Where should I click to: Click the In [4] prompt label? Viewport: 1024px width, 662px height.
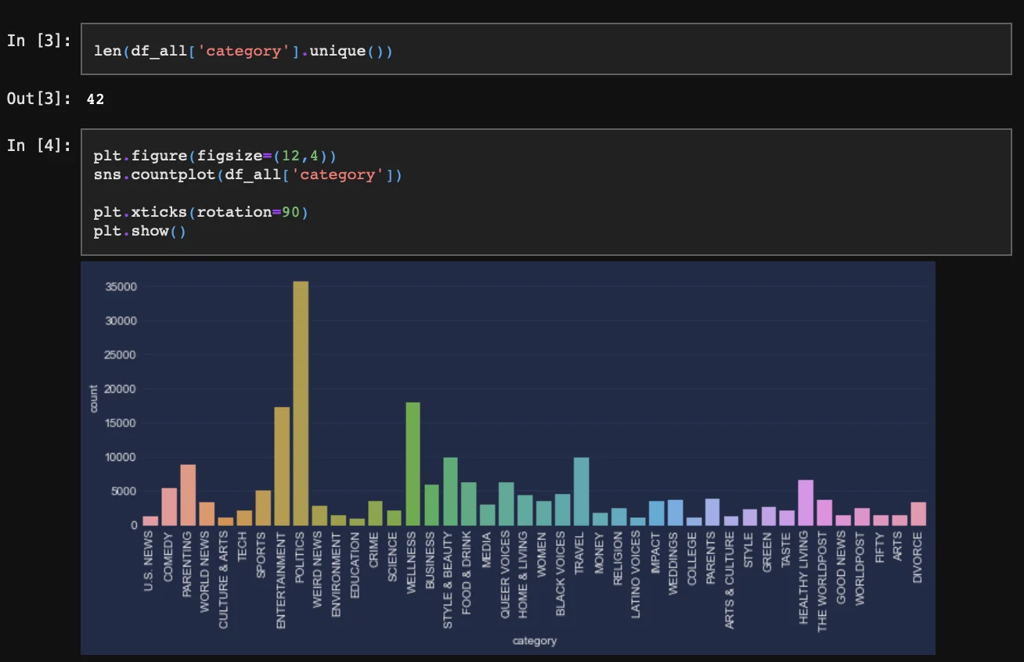pyautogui.click(x=39, y=145)
